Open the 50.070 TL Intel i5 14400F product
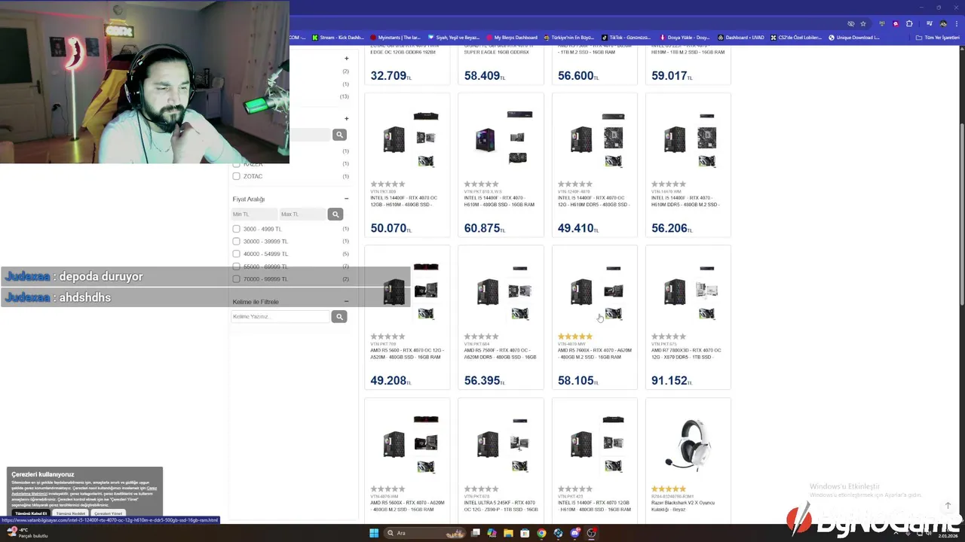The height and width of the screenshot is (542, 965). [x=407, y=165]
